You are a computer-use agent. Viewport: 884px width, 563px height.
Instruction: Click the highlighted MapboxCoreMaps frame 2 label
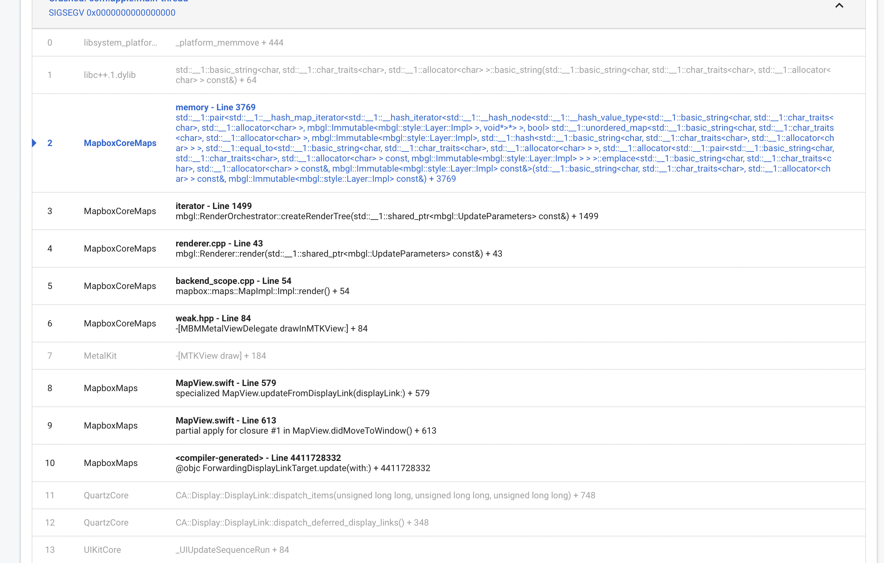tap(120, 143)
